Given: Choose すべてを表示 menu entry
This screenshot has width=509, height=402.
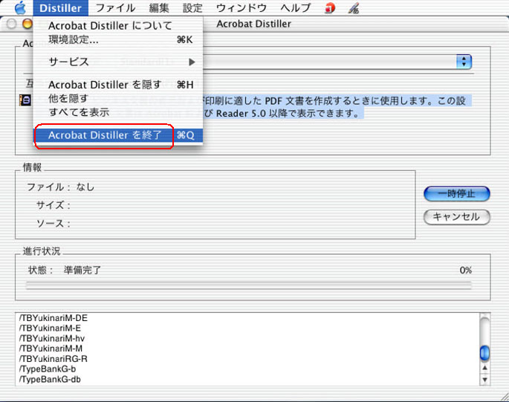Looking at the screenshot, I should coord(118,112).
